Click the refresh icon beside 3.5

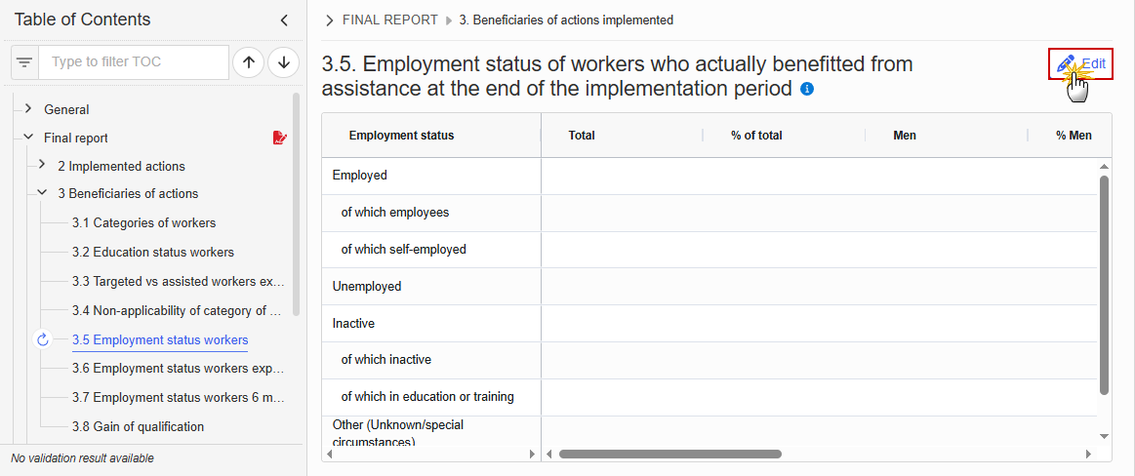[43, 340]
